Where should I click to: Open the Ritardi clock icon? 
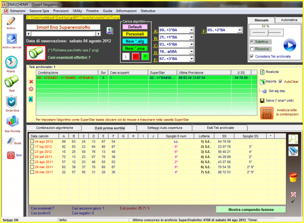[x=11, y=62]
